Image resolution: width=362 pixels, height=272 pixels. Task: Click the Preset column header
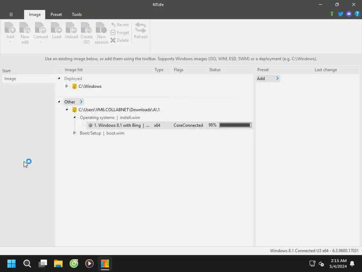click(263, 70)
